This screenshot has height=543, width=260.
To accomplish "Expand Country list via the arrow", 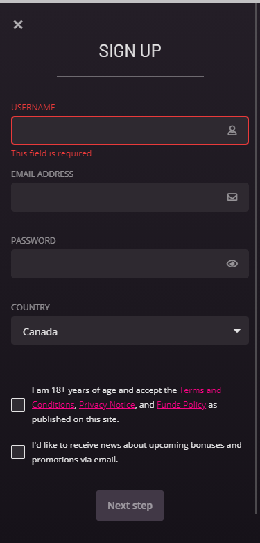I will point(237,331).
